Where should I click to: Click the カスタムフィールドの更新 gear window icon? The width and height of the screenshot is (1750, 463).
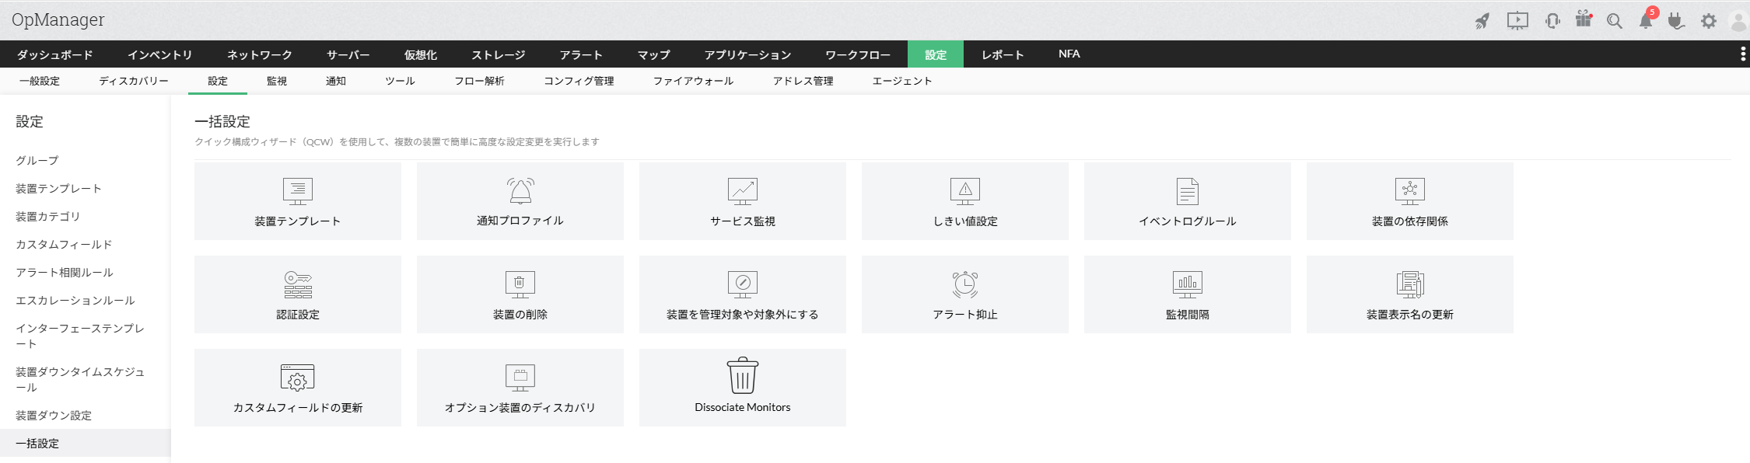point(298,378)
